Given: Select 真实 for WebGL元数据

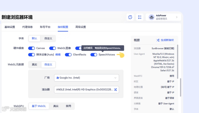Looking at the screenshot, I should 34,64.
